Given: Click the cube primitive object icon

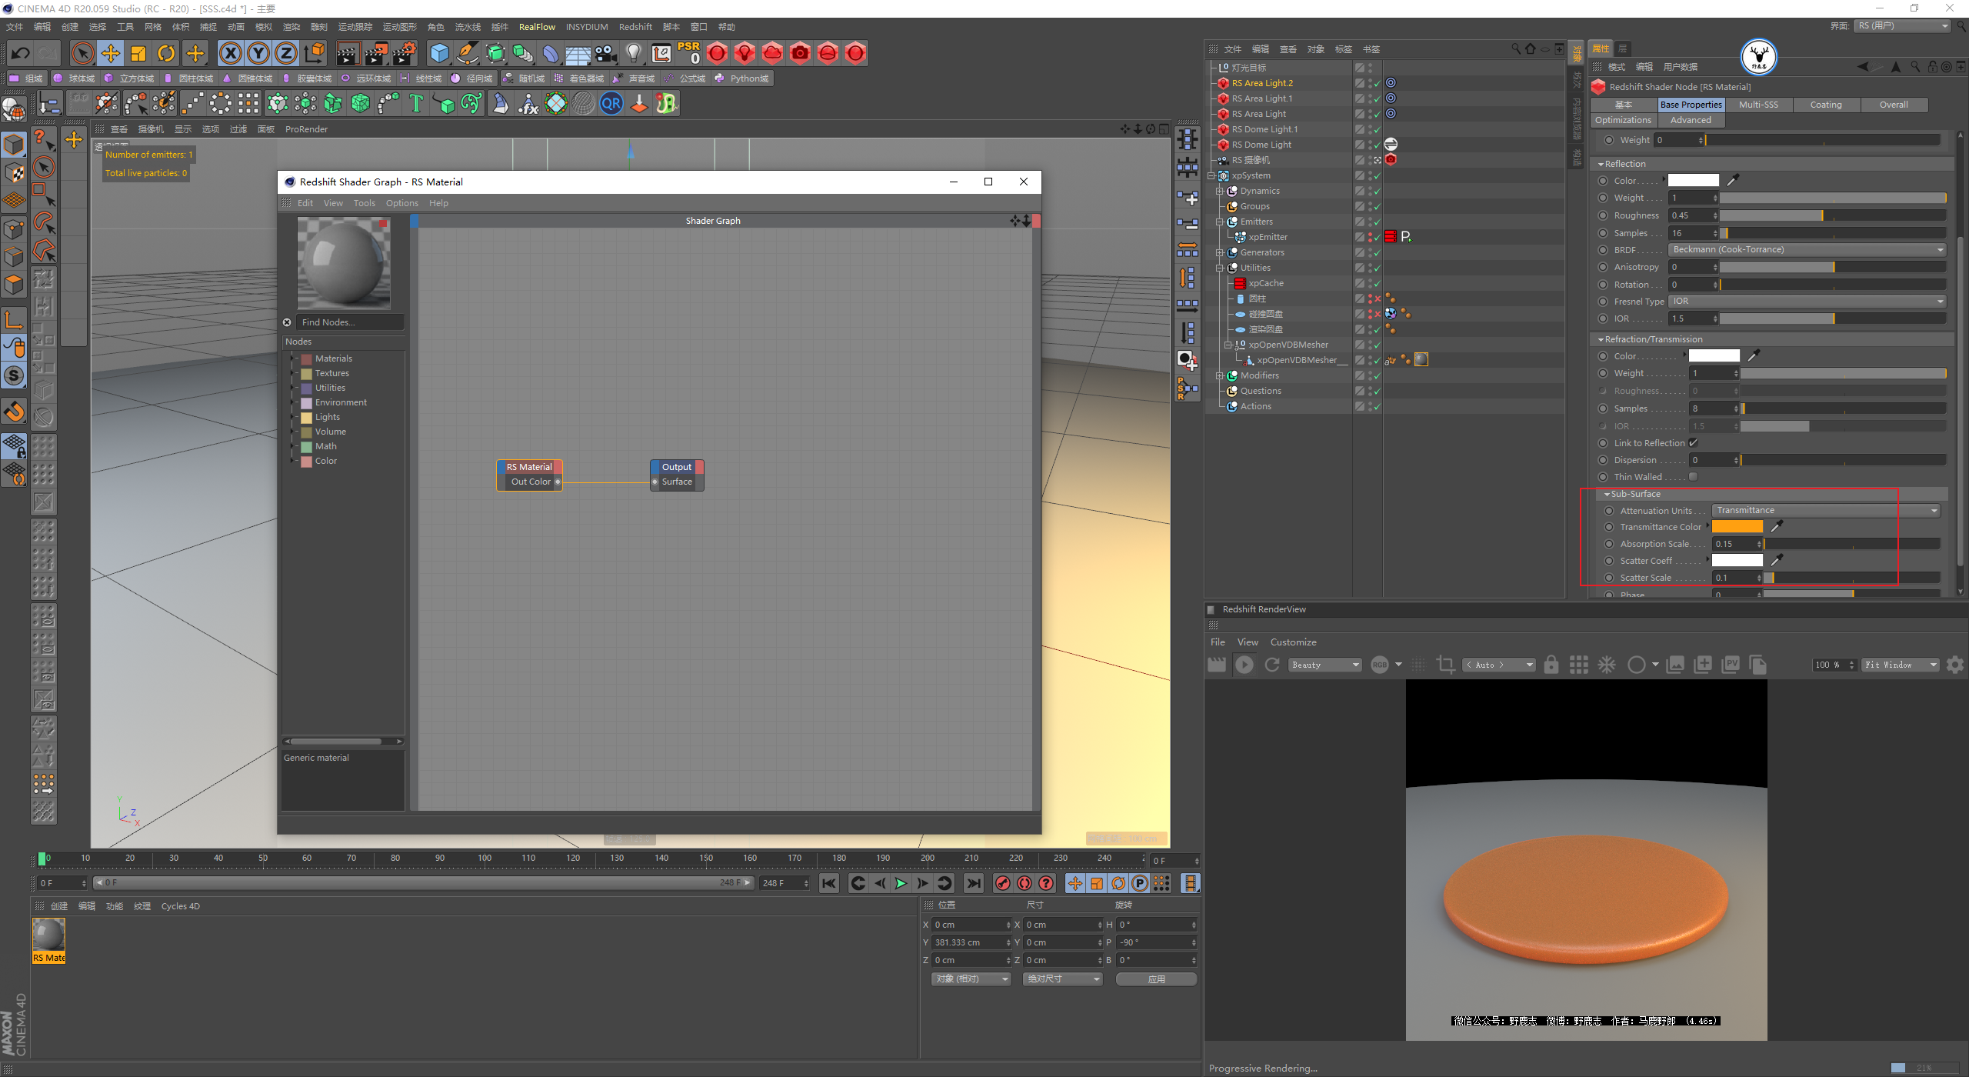Looking at the screenshot, I should point(439,53).
